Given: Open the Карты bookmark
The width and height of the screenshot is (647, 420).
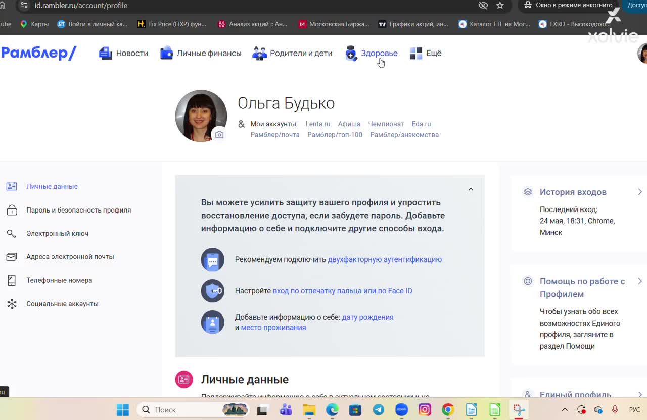Looking at the screenshot, I should click(x=34, y=24).
